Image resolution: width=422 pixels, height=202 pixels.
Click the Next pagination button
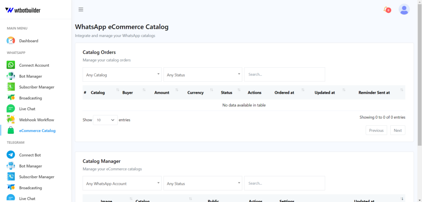pos(398,130)
